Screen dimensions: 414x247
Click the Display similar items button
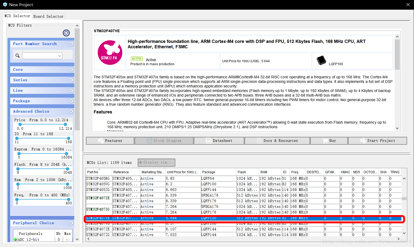[x=156, y=163]
